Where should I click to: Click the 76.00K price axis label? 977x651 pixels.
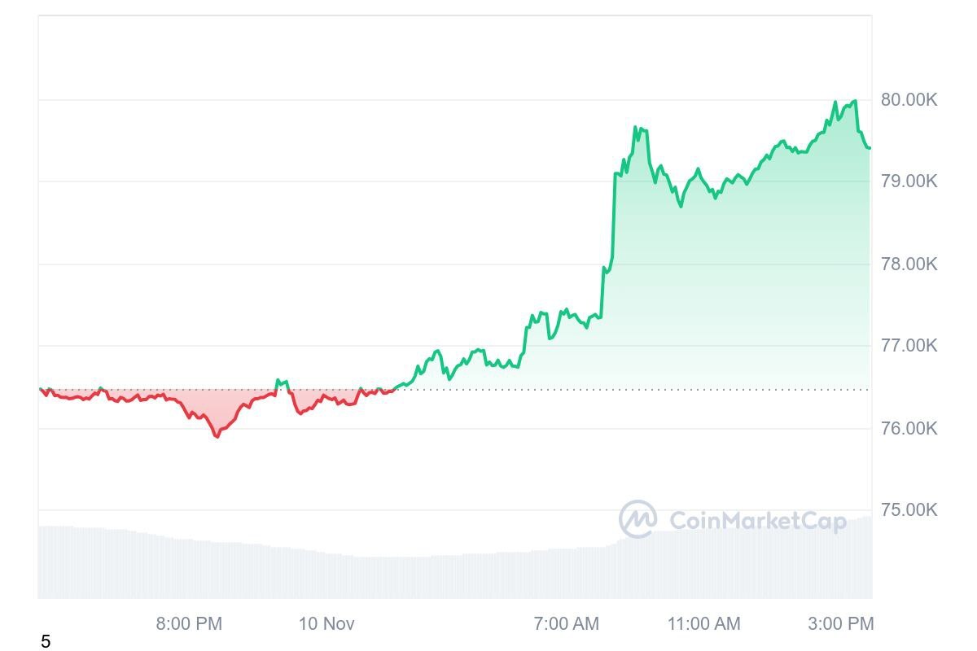click(x=909, y=428)
